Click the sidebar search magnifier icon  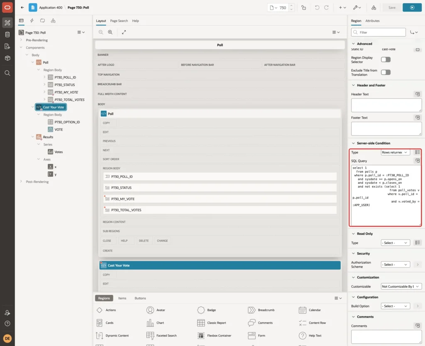[x=7, y=73]
